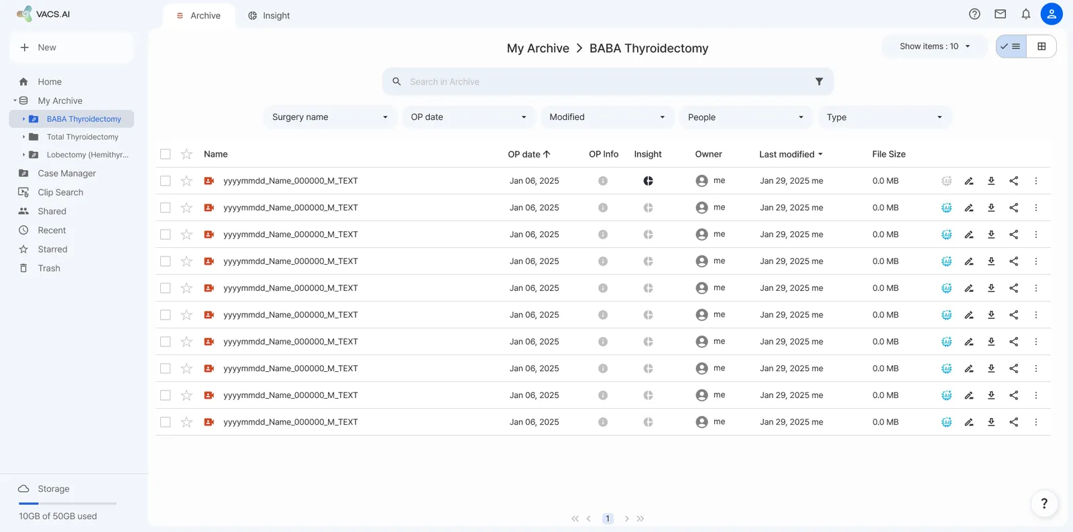
Task: Open Clip Search in the sidebar
Action: tap(60, 192)
